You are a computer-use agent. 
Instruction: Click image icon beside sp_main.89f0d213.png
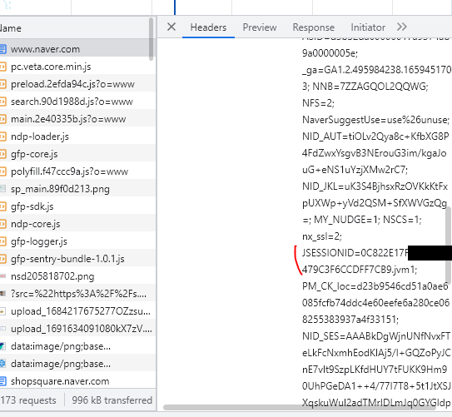pos(2,189)
